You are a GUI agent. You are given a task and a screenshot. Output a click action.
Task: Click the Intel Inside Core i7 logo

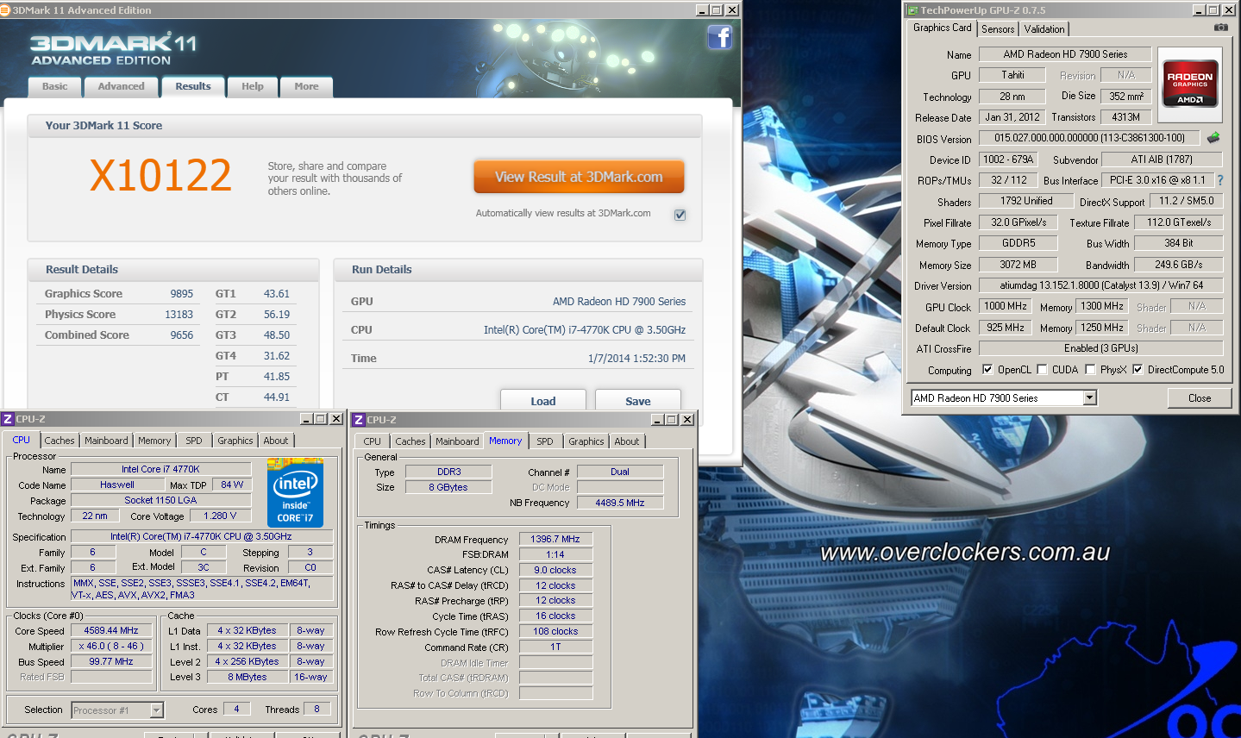(295, 492)
